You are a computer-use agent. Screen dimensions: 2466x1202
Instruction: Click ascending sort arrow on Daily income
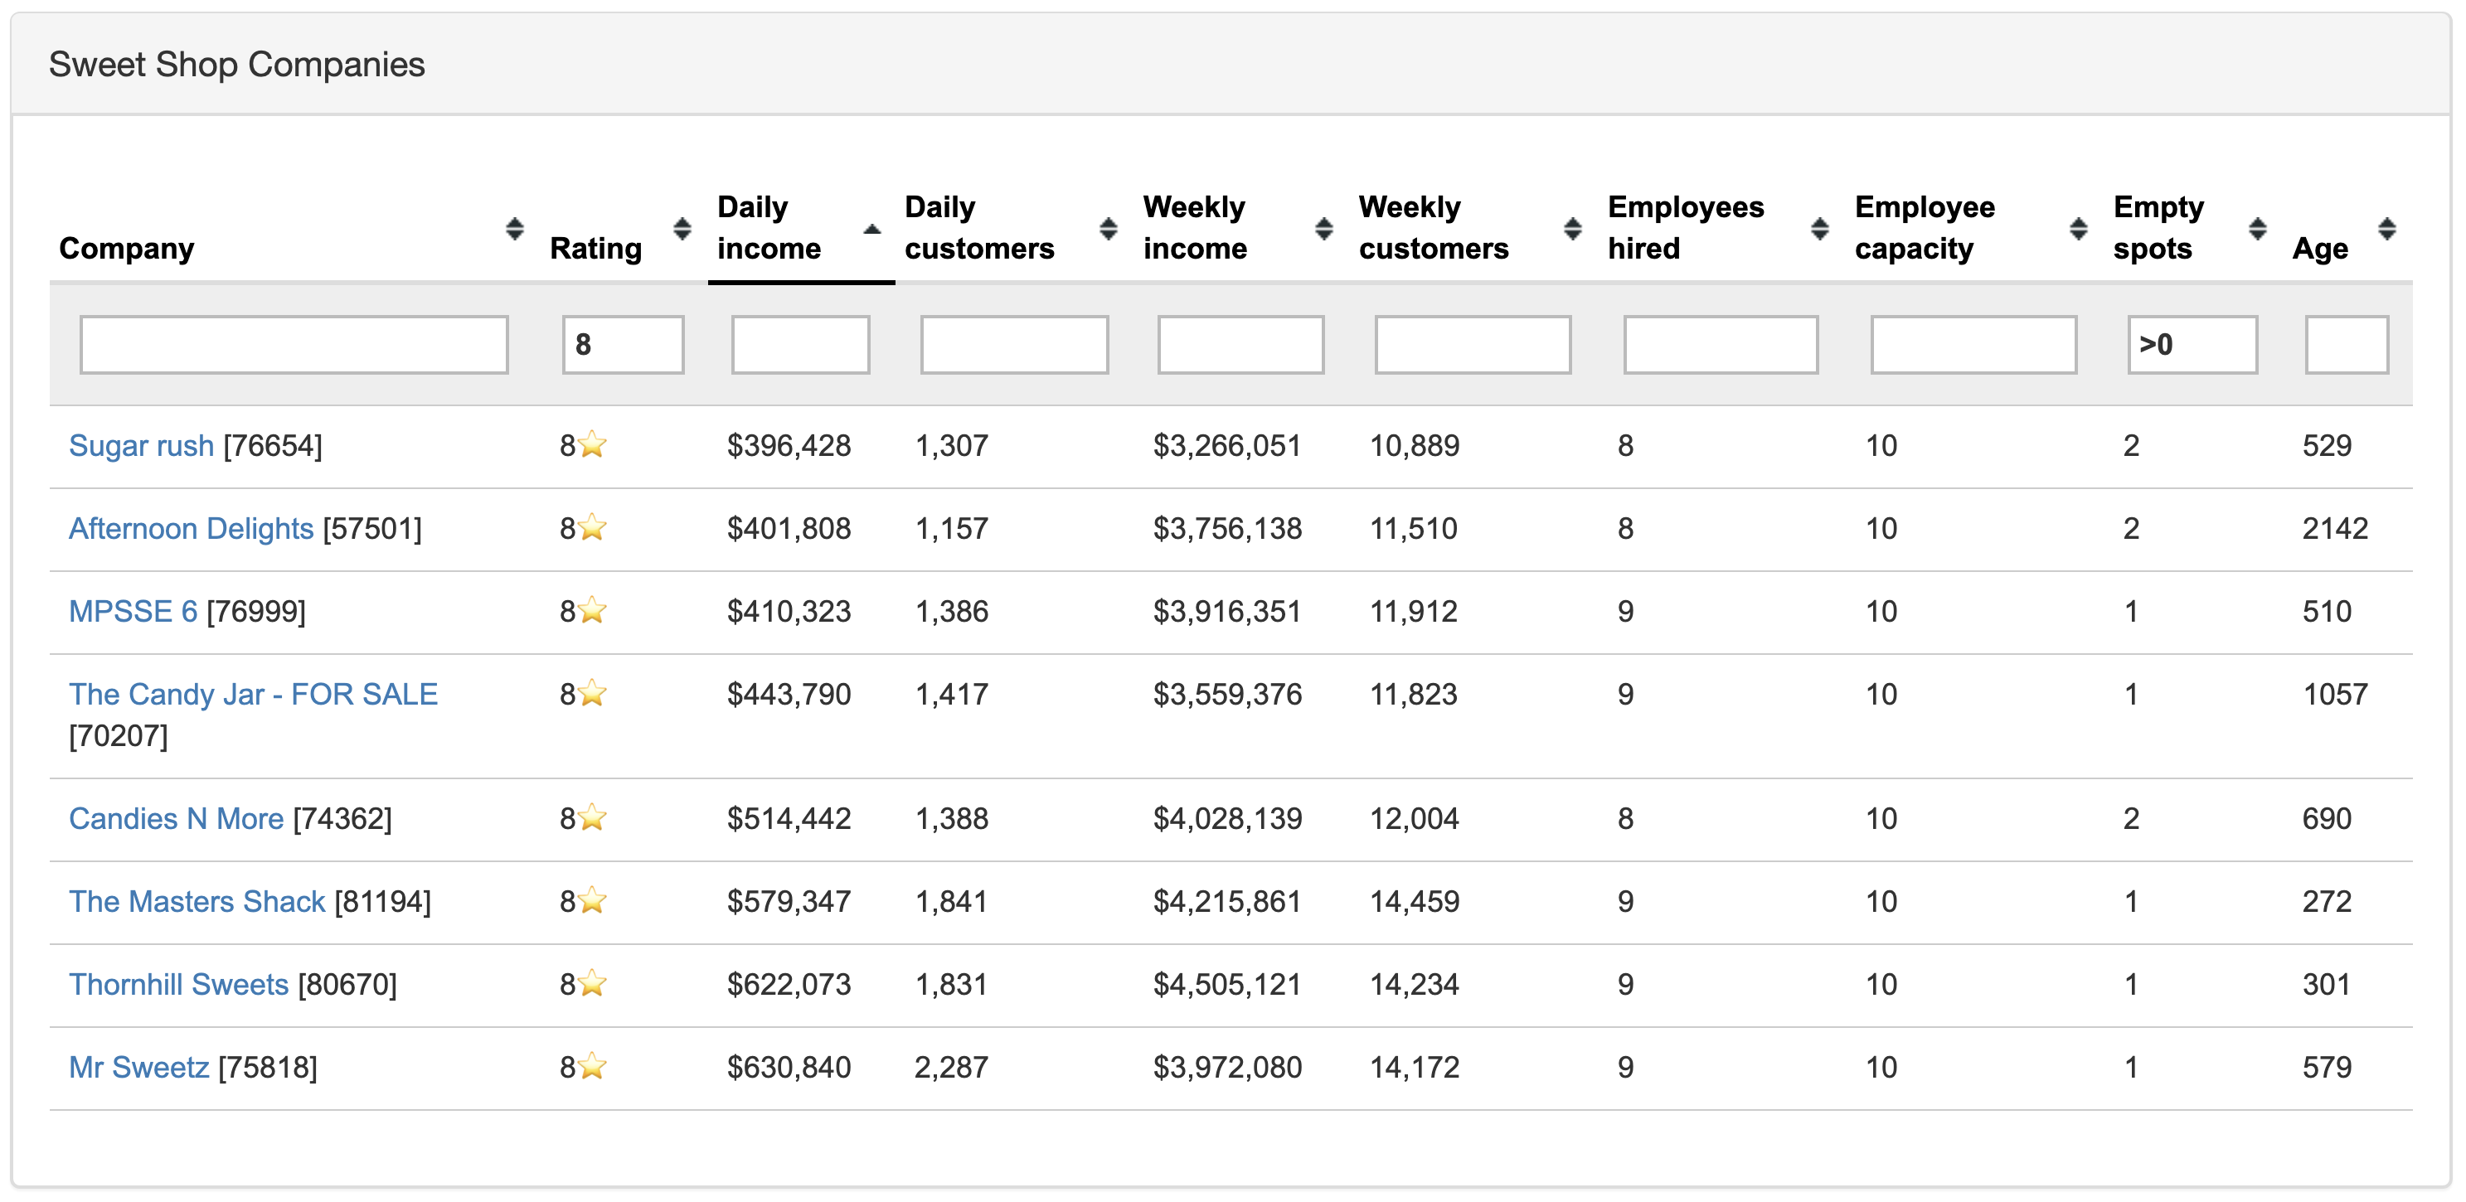tap(871, 229)
